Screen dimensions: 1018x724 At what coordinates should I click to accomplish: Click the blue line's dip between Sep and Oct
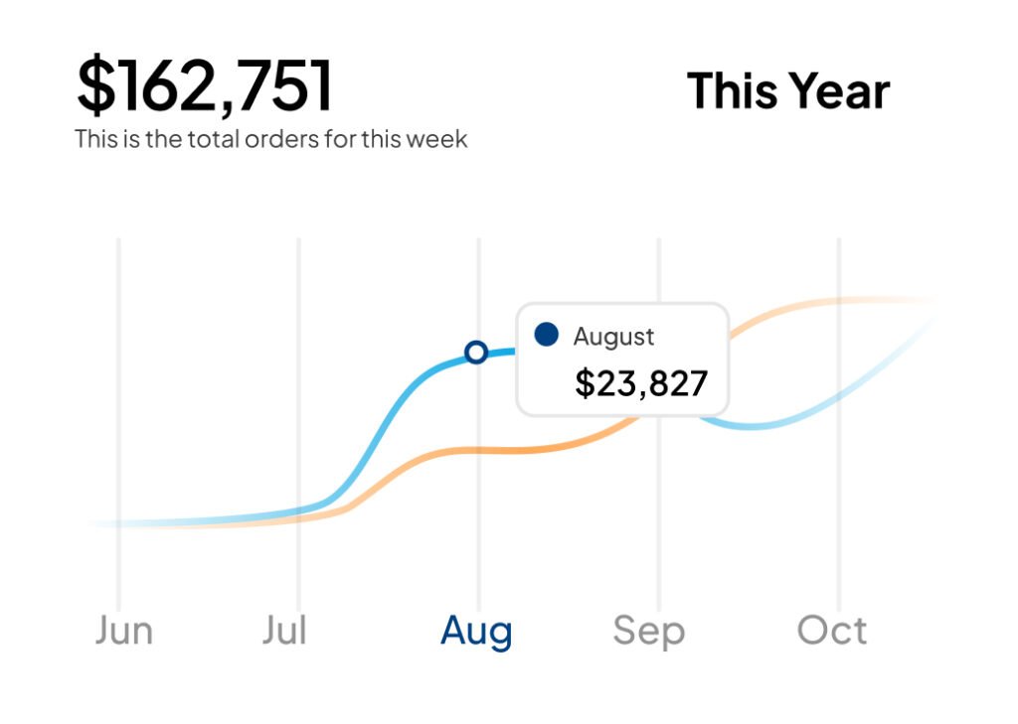753,426
